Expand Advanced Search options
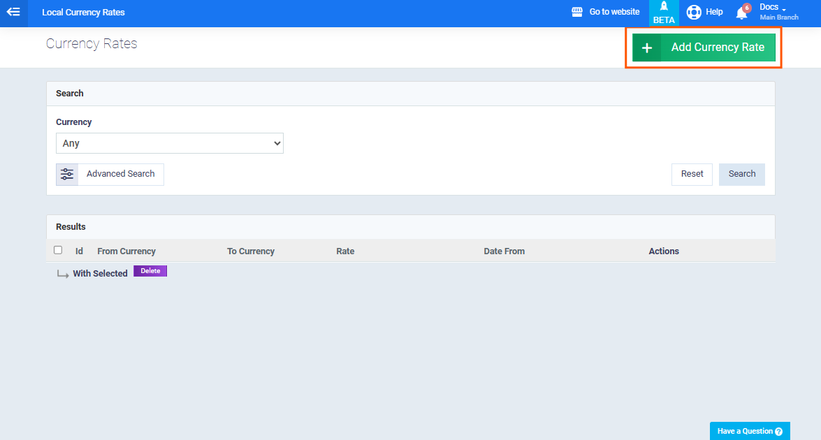The height and width of the screenshot is (440, 821). pos(120,174)
